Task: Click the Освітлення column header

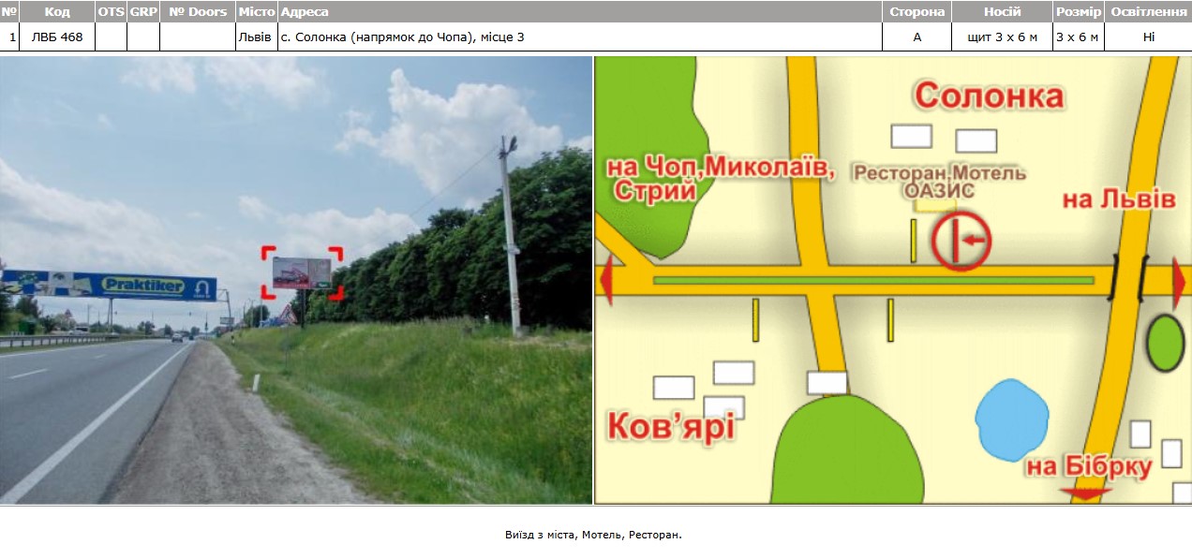Action: 1148,11
